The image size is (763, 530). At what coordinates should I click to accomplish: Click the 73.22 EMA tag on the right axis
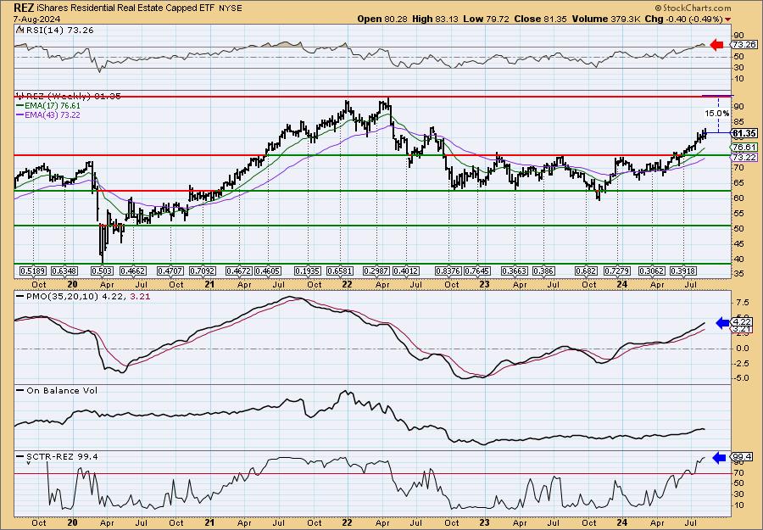click(744, 158)
